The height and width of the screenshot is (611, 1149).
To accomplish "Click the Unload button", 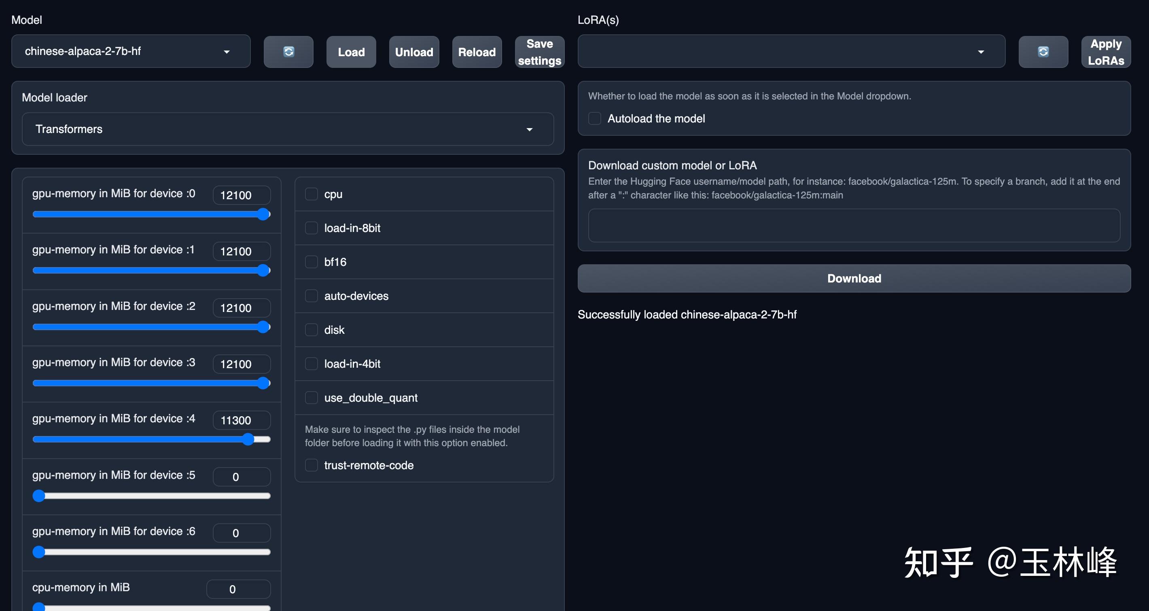I will tap(414, 52).
